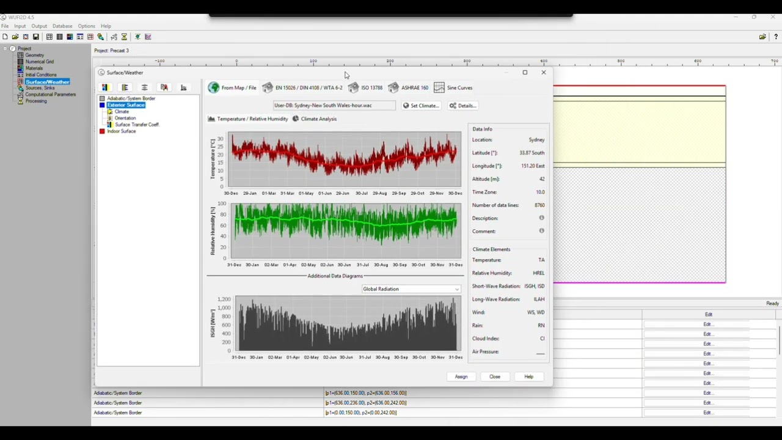
Task: Click the fourth Surface/Weather dialog toolbar icon
Action: (x=164, y=87)
